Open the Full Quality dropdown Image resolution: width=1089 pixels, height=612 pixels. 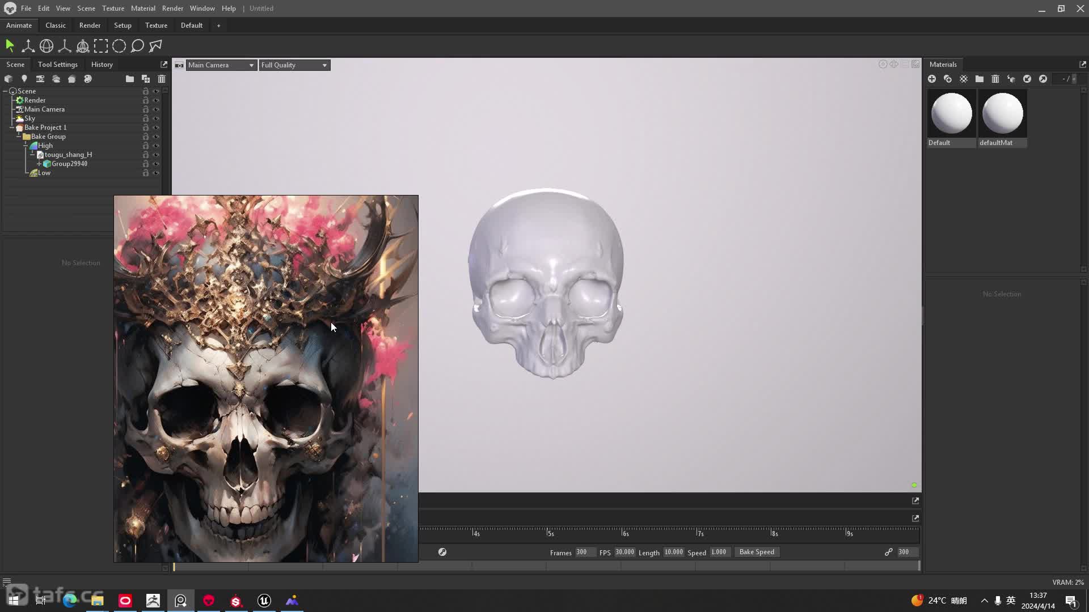pos(294,65)
